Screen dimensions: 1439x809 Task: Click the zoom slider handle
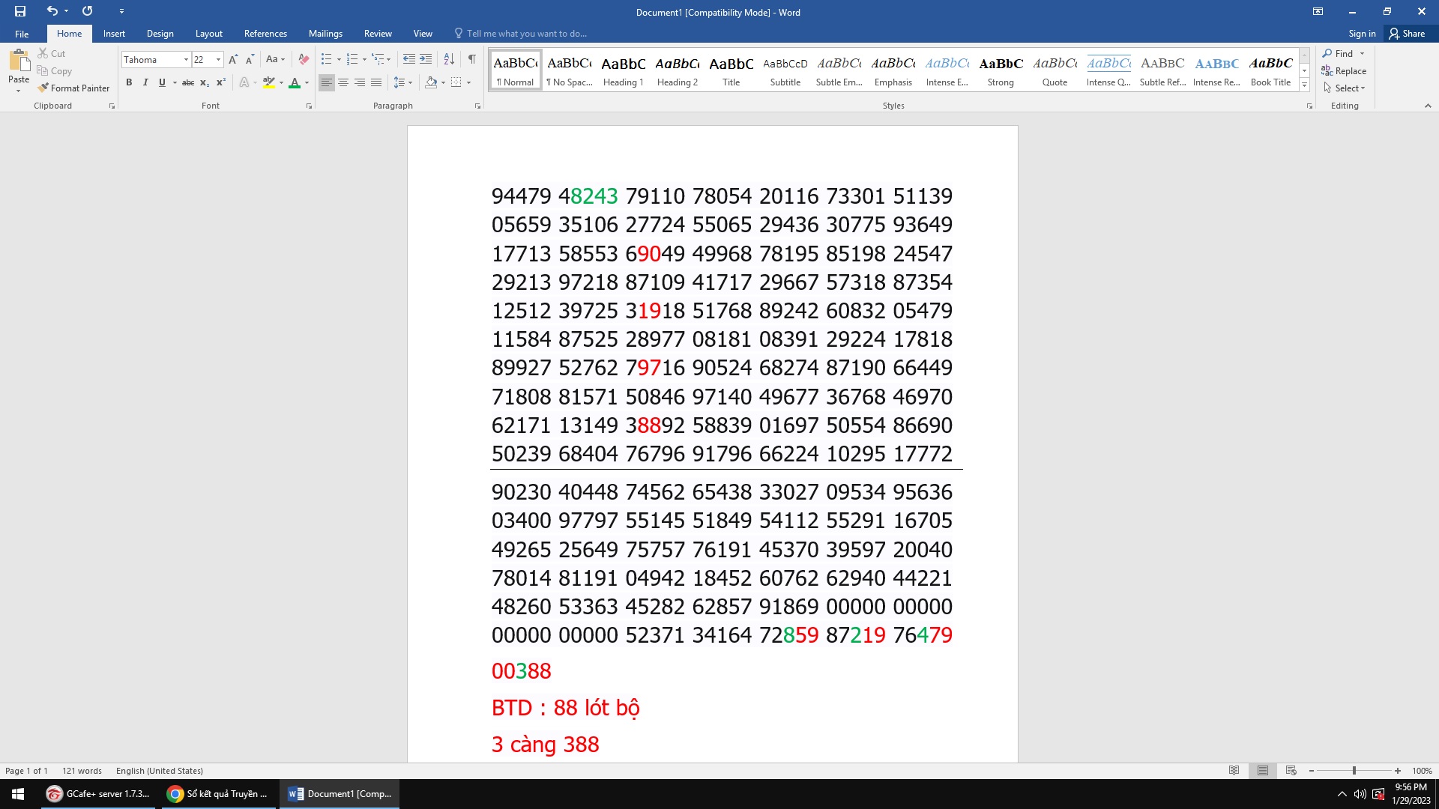(x=1354, y=771)
